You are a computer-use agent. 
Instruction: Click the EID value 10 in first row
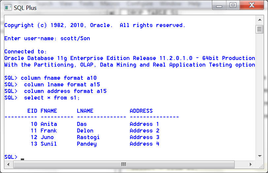(34, 124)
